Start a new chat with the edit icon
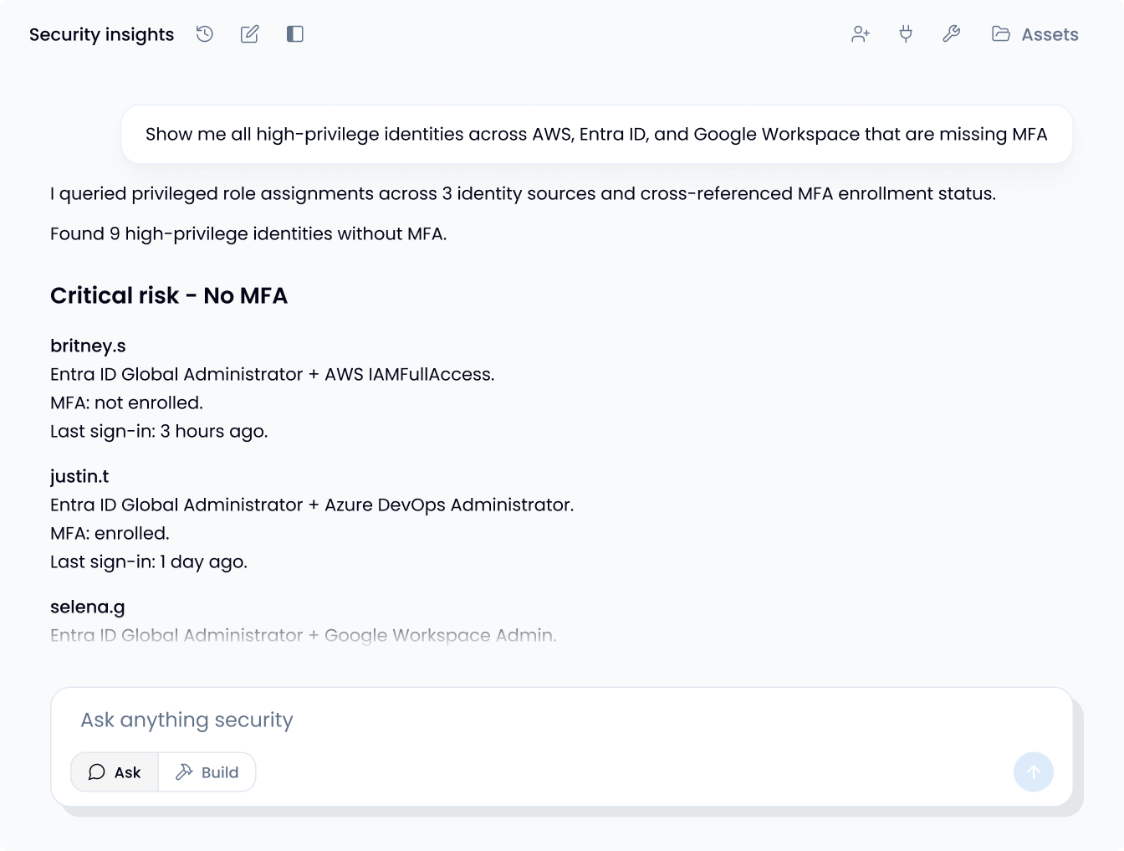 [x=249, y=34]
